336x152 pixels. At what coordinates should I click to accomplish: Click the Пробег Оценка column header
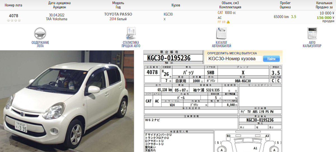click(285, 5)
